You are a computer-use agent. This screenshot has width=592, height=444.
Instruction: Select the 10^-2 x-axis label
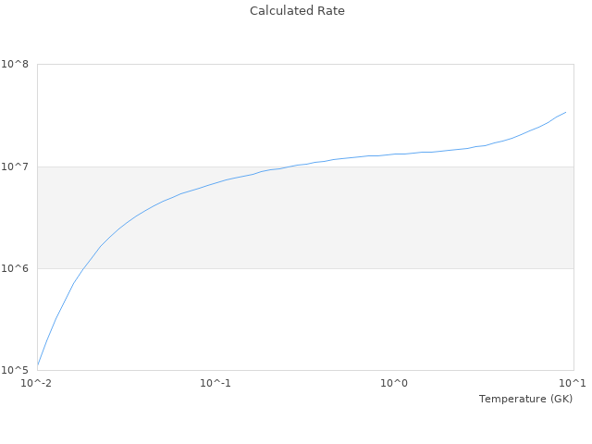[x=37, y=383]
